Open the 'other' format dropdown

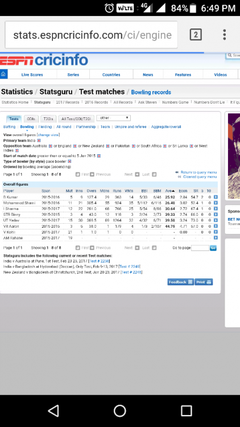pyautogui.click(x=114, y=118)
